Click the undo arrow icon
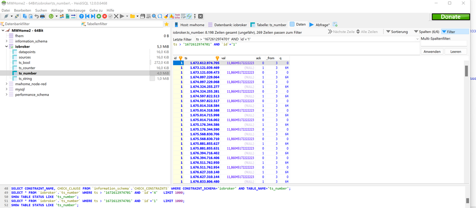The height and width of the screenshot is (208, 476). click(x=36, y=16)
